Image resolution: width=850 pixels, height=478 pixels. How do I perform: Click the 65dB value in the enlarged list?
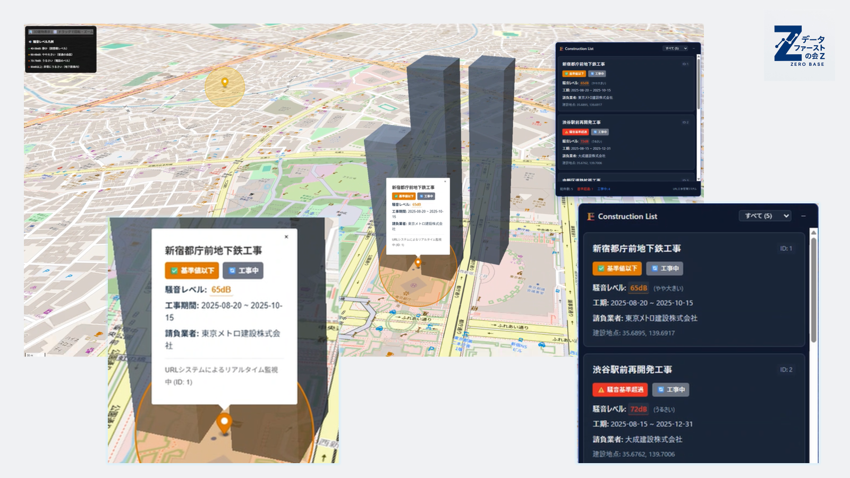(x=639, y=288)
